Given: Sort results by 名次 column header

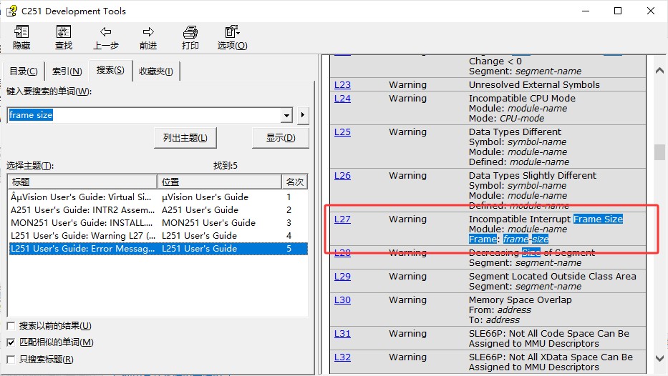Looking at the screenshot, I should pyautogui.click(x=294, y=182).
